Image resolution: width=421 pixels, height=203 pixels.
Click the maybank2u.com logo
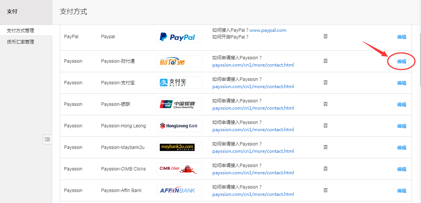179,147
